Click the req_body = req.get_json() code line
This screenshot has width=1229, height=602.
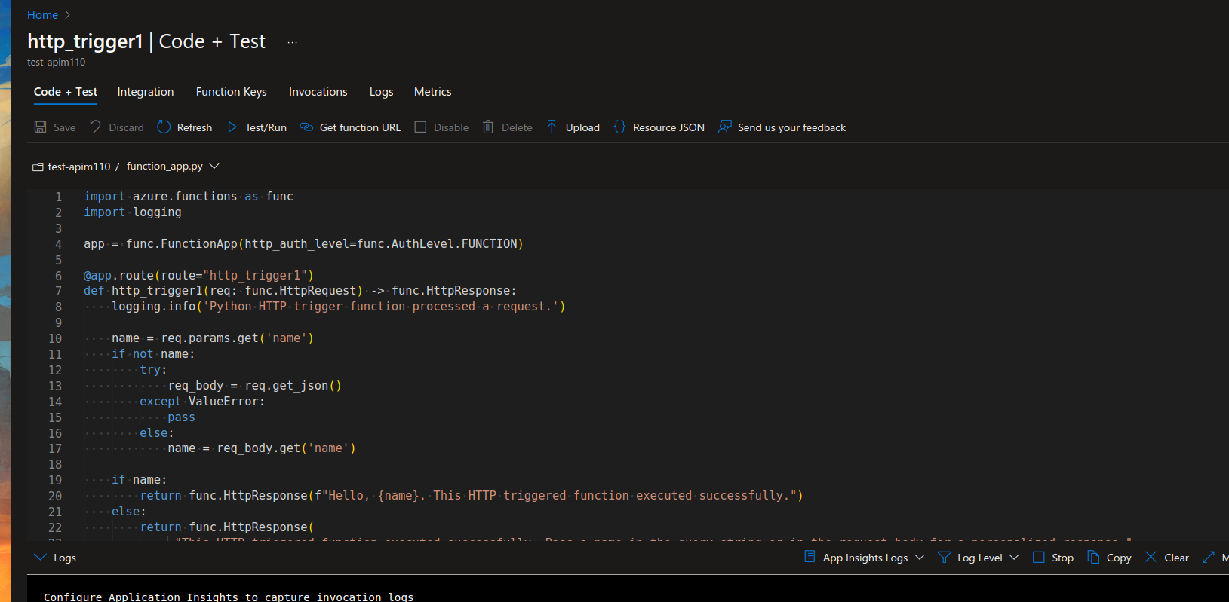click(x=255, y=386)
